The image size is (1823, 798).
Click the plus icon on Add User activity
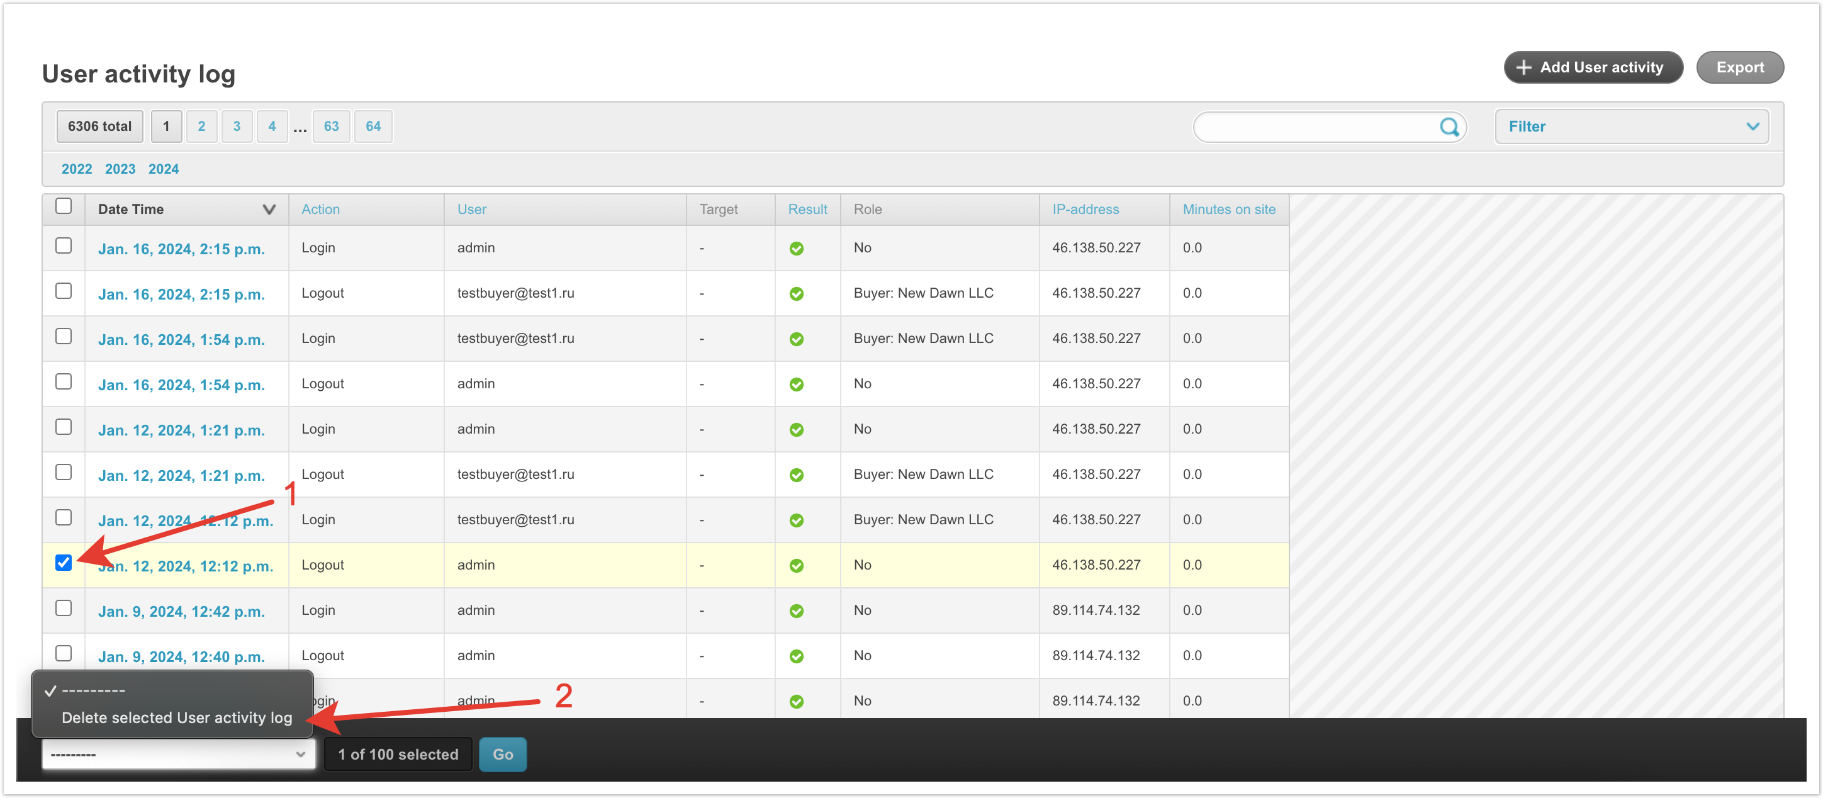click(1523, 67)
